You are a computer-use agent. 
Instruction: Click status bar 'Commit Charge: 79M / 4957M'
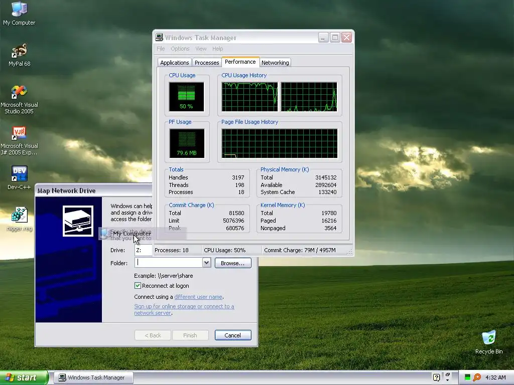coord(300,250)
